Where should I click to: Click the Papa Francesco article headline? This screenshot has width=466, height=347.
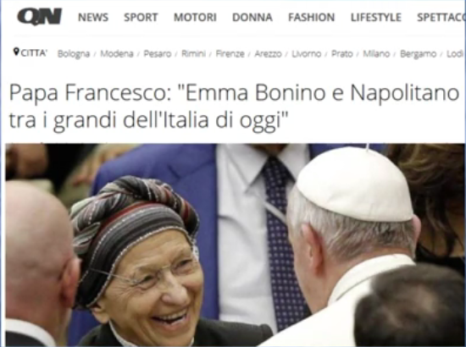[x=234, y=107]
